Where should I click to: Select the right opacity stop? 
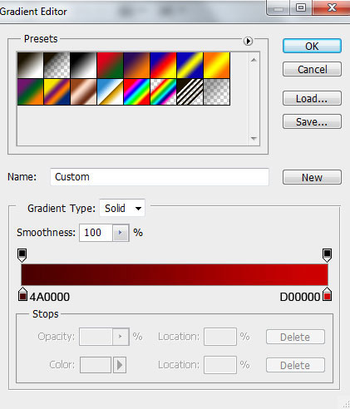tap(327, 255)
